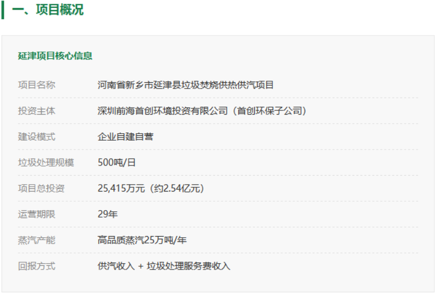Click the label 蒸汽产能
438x295 pixels.
[37, 240]
